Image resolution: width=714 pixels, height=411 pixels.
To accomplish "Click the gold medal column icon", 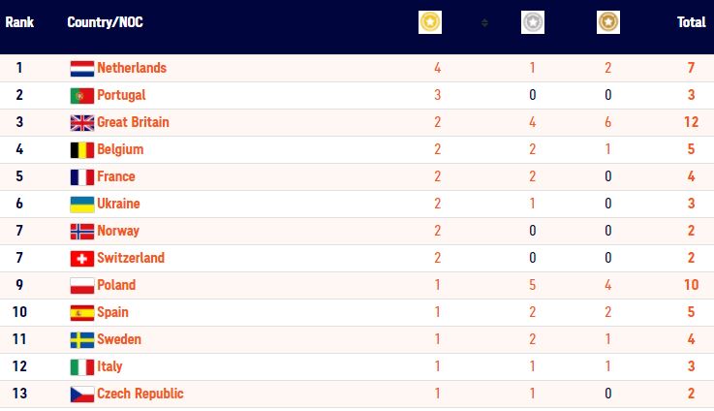I will (x=430, y=21).
